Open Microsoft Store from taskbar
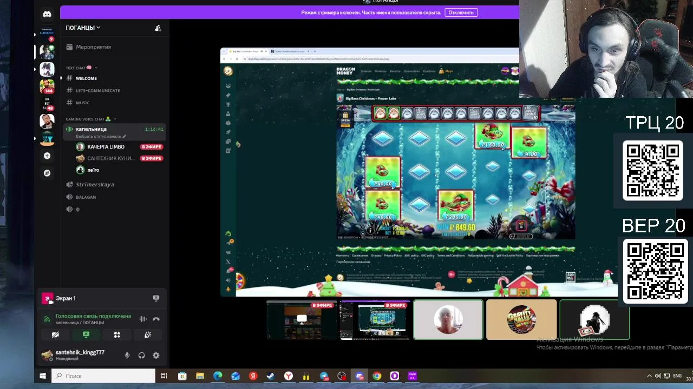Screen dimensions: 693x389 point(182,376)
